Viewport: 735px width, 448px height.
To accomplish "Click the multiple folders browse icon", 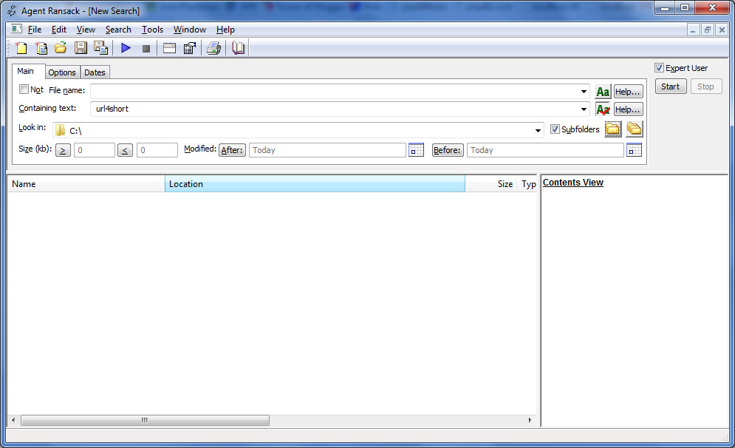I will click(634, 129).
